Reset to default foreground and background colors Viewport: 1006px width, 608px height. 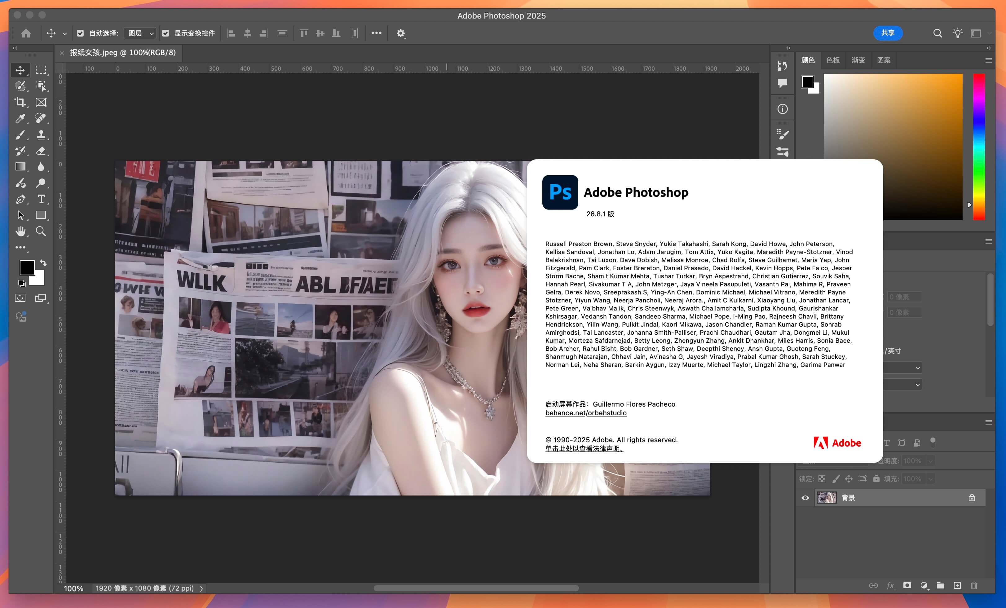point(22,283)
